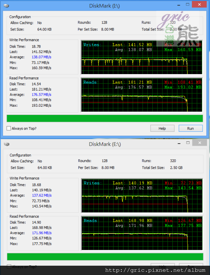The width and height of the screenshot is (210, 275).
Task: Click write average 138.07 MB/s value
Action: tap(41, 57)
